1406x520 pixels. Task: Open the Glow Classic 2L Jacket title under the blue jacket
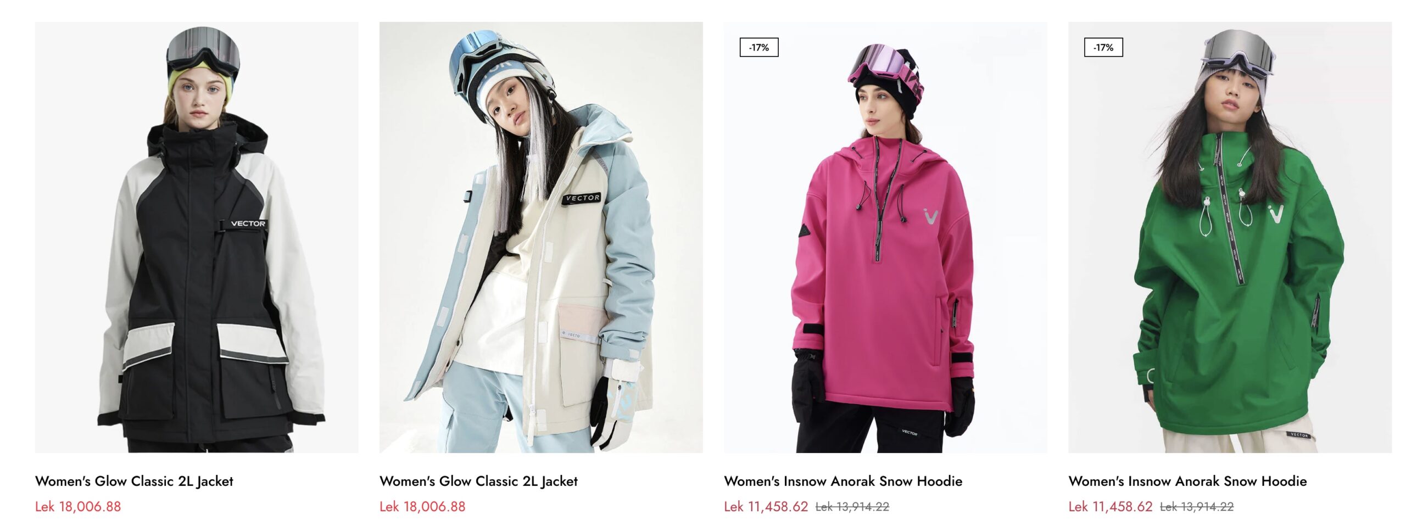coord(478,481)
